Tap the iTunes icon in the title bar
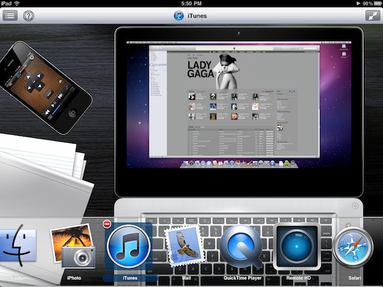383x287 pixels. [179, 16]
